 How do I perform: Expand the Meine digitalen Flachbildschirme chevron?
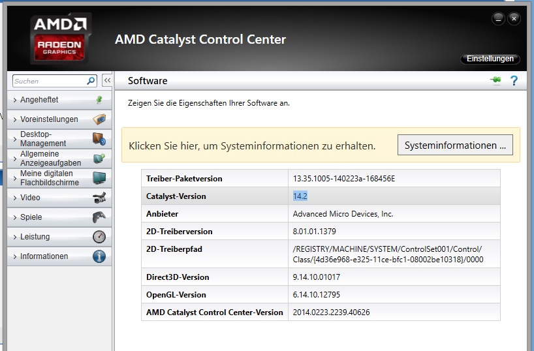coord(15,178)
